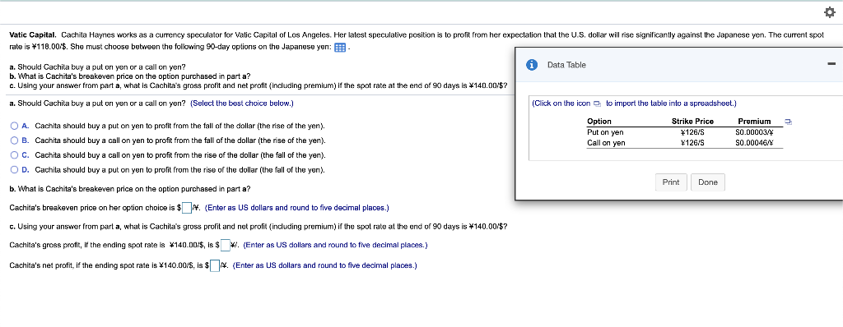Click the 'Data Table' title text
This screenshot has height=327, width=843.
(x=566, y=65)
